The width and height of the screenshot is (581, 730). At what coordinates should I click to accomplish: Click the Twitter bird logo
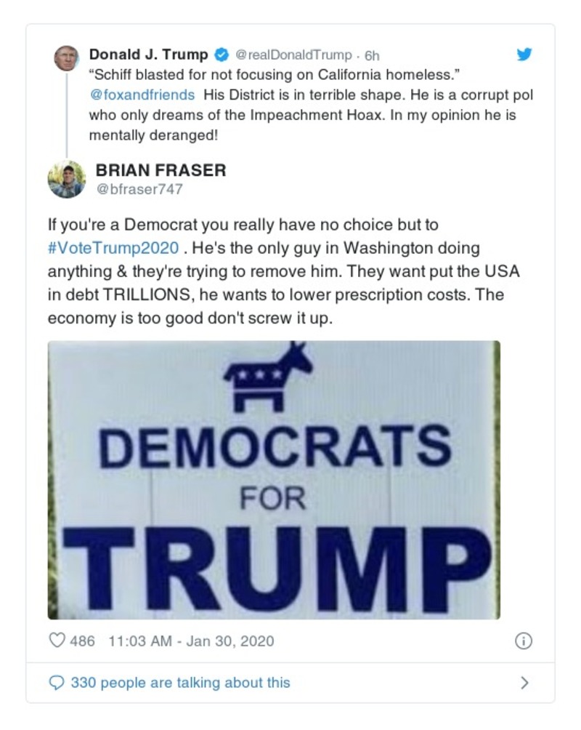click(524, 53)
